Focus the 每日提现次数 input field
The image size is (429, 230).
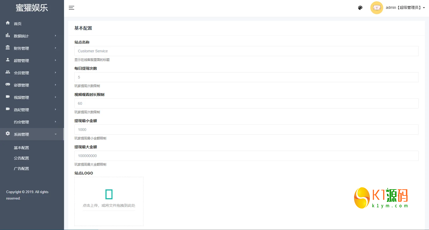(246, 77)
